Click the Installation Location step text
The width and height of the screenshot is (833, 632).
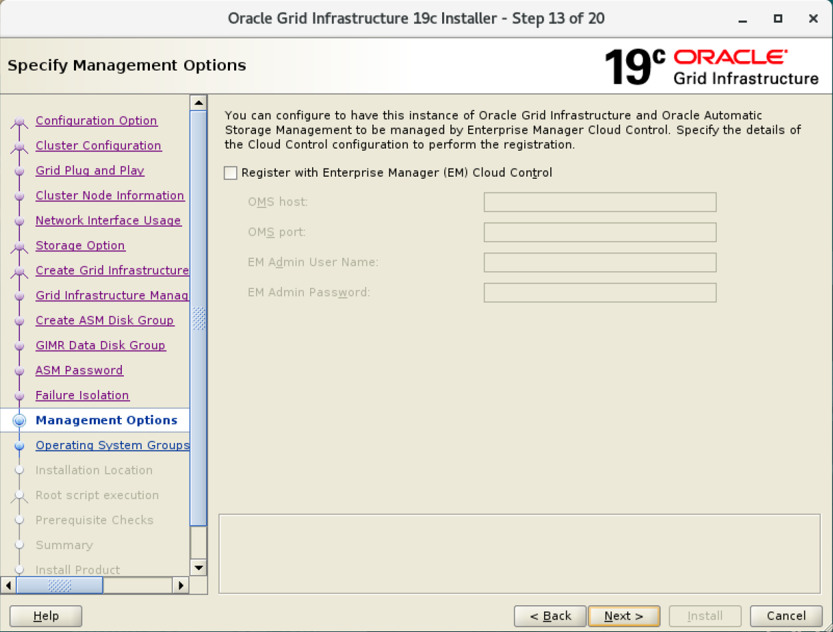[94, 470]
